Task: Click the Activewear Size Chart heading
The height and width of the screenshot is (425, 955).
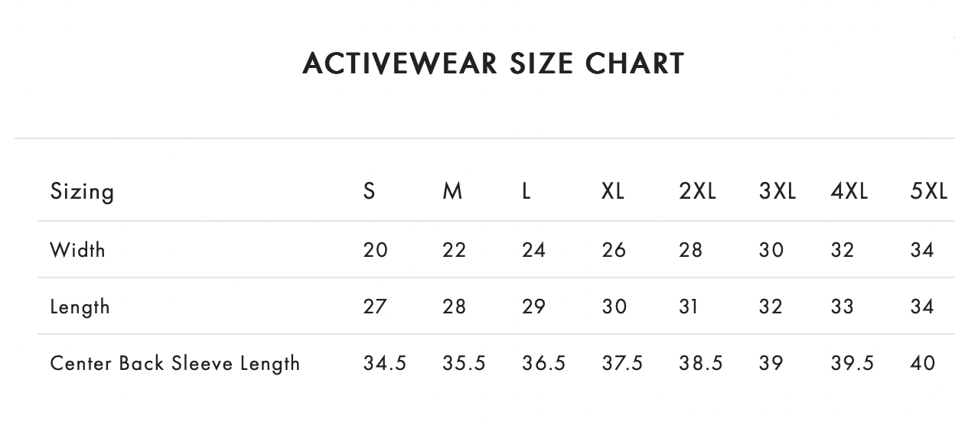Action: [493, 63]
